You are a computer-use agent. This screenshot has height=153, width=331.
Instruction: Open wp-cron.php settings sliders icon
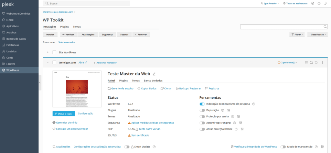pyautogui.click(x=240, y=123)
